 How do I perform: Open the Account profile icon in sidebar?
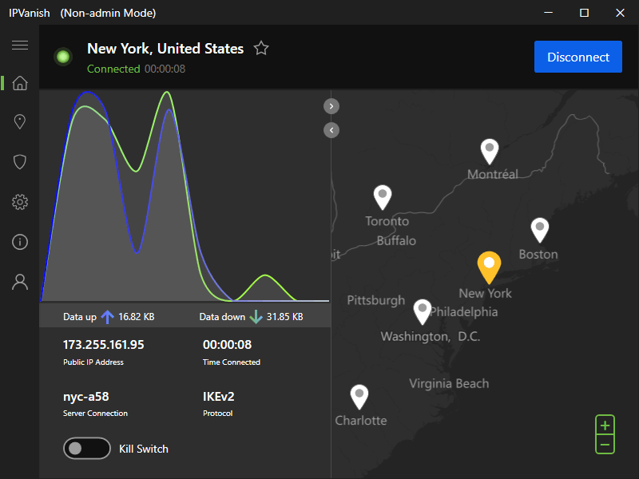point(20,282)
